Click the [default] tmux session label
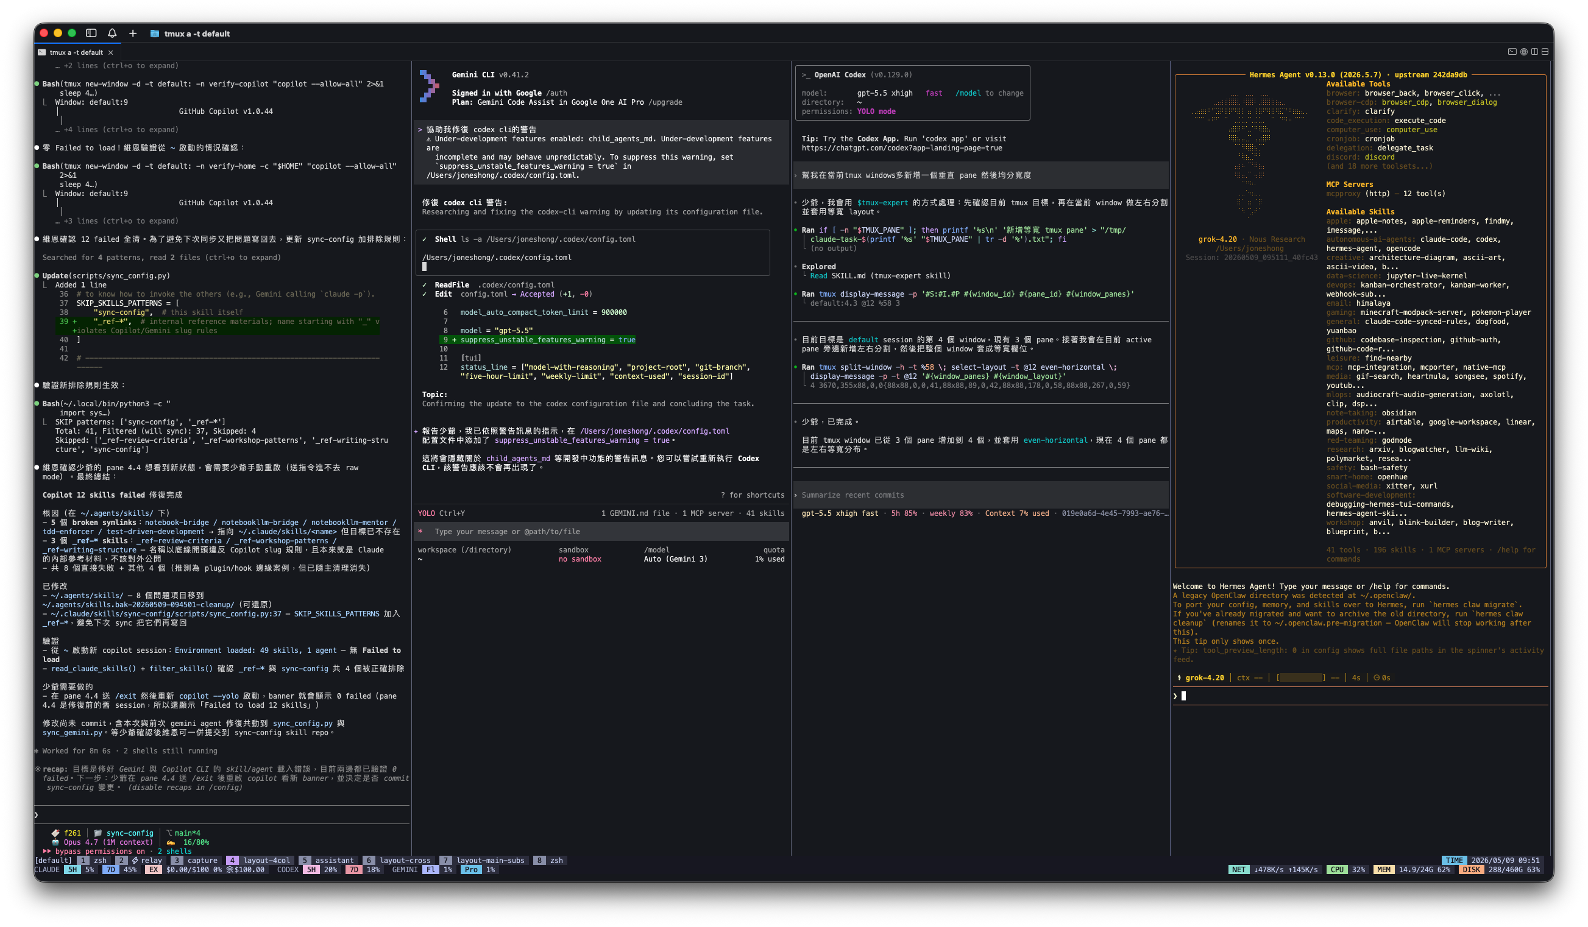Image resolution: width=1588 pixels, height=927 pixels. click(54, 860)
